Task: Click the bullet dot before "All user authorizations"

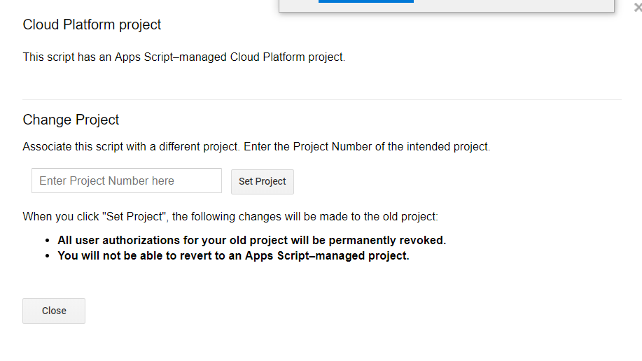Action: 48,240
